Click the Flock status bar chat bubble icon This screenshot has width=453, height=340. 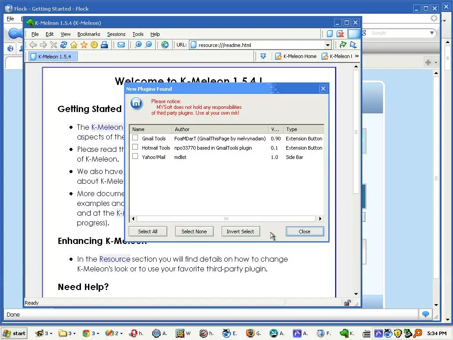pos(426,314)
